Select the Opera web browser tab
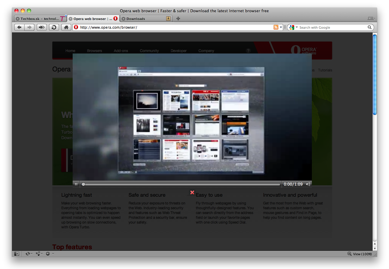 [x=93, y=19]
